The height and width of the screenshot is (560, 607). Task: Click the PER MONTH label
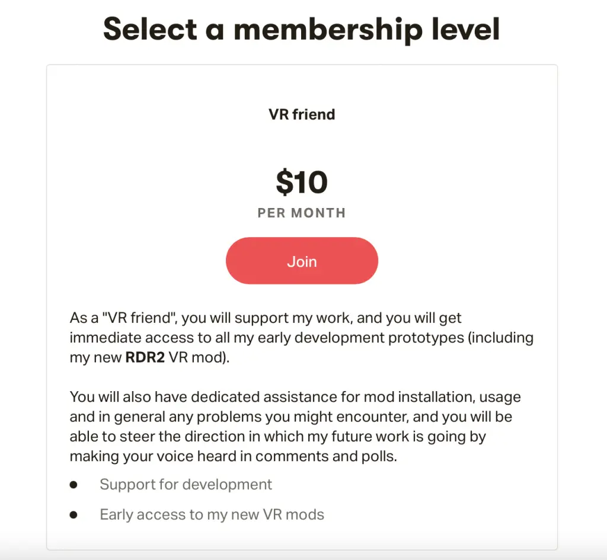click(302, 213)
